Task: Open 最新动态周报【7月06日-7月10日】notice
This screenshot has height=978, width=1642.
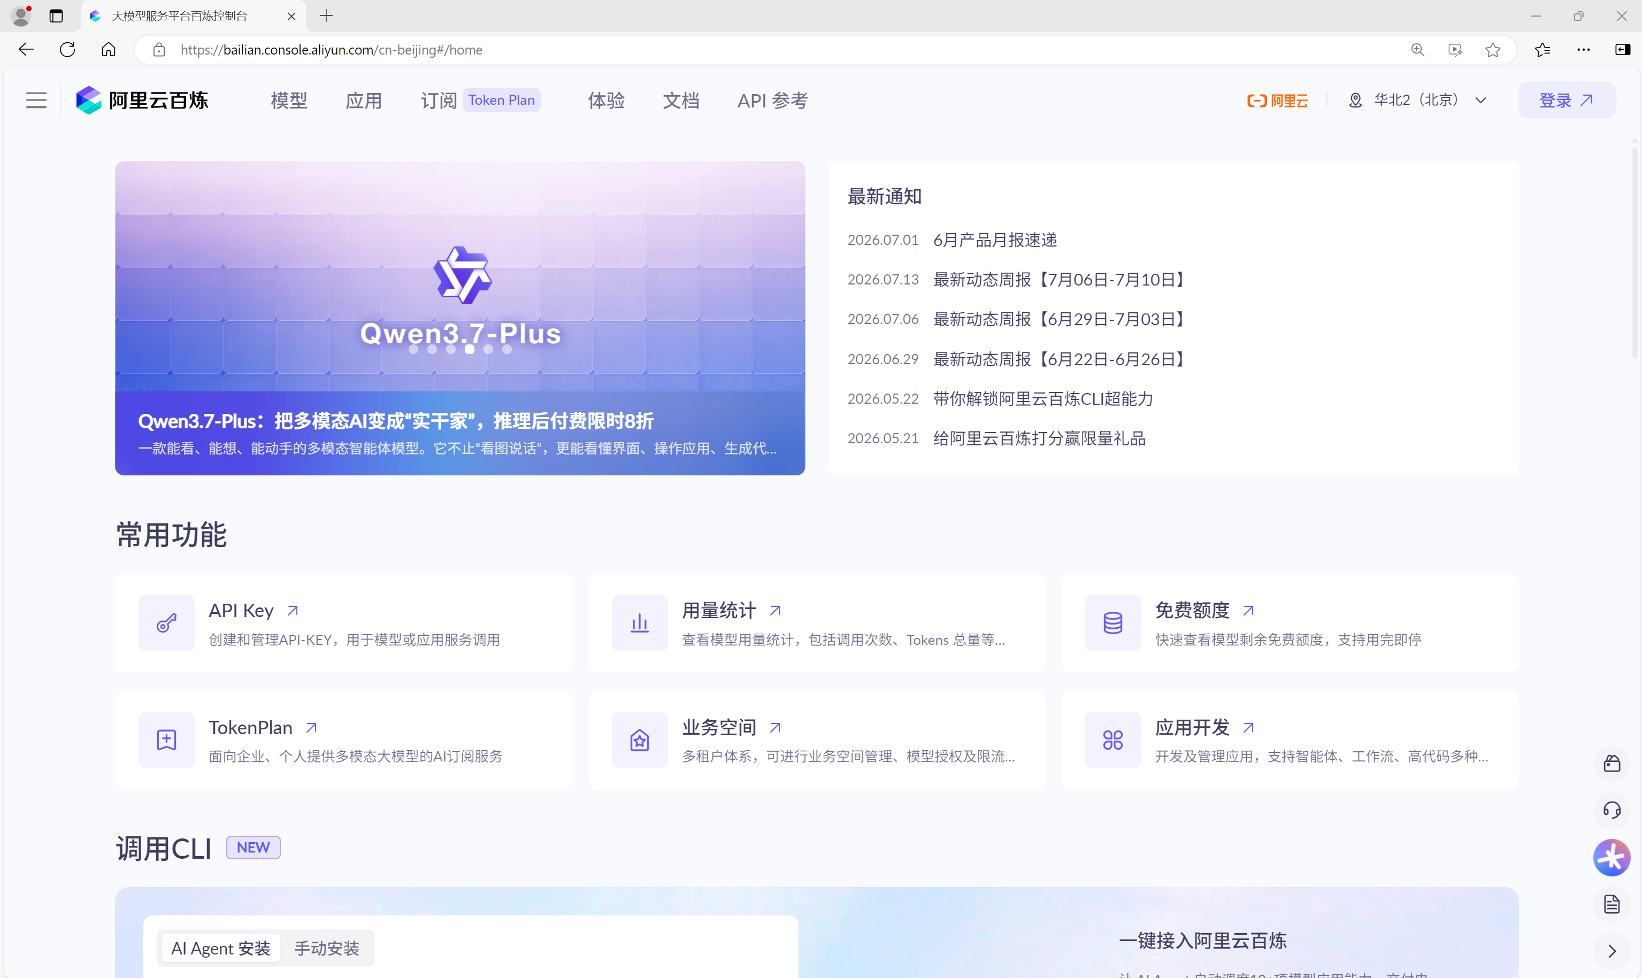Action: [1061, 280]
